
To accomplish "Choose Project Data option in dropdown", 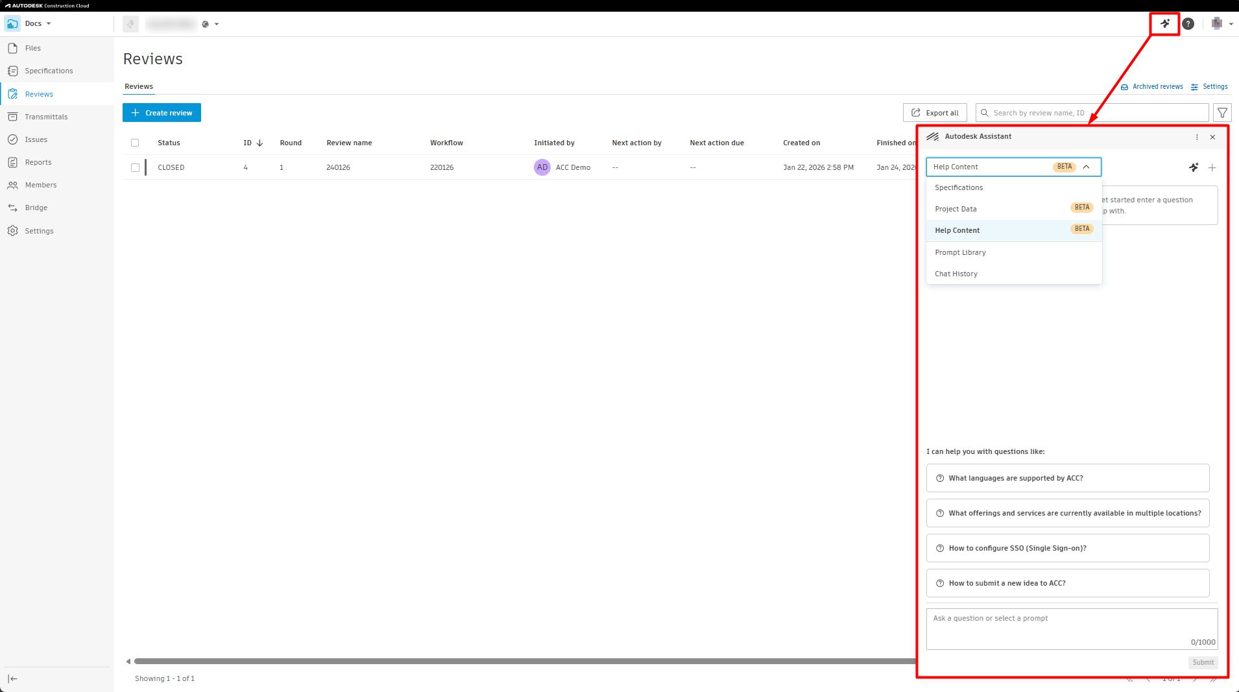I will coord(1014,209).
